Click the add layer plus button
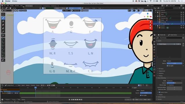Screen dimensions: 185x104 [183, 44]
